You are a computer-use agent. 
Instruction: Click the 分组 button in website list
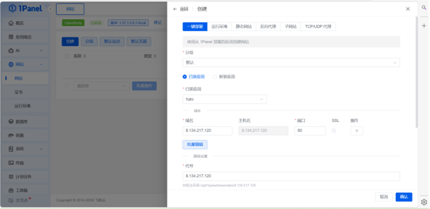click(89, 42)
